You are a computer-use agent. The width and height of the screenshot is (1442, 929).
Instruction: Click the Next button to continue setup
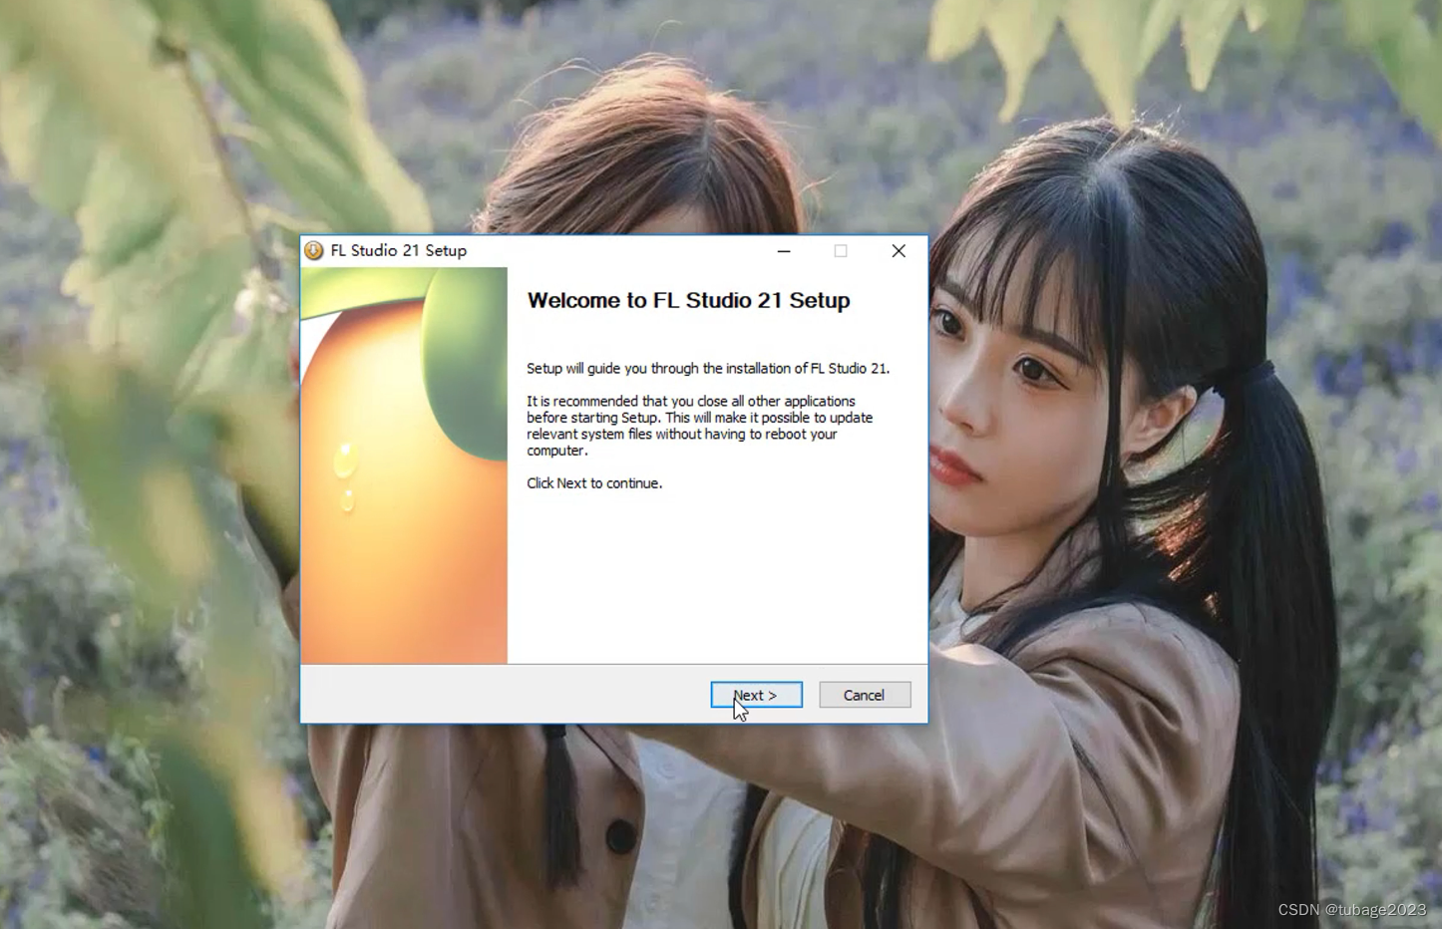coord(756,695)
